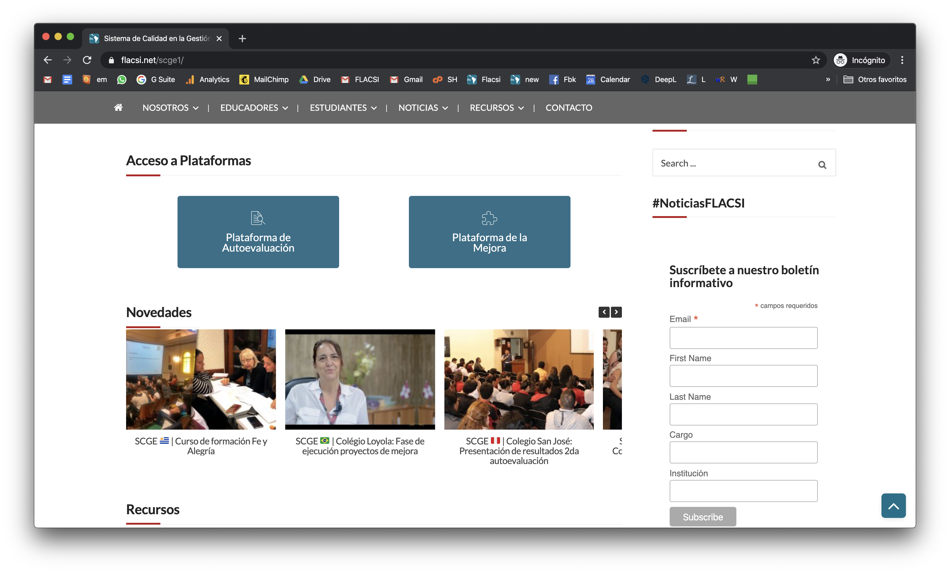Open the FLACSI mail bookmark

(360, 80)
